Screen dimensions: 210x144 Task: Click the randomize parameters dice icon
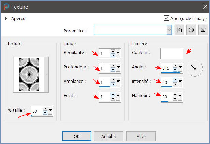(x=191, y=30)
